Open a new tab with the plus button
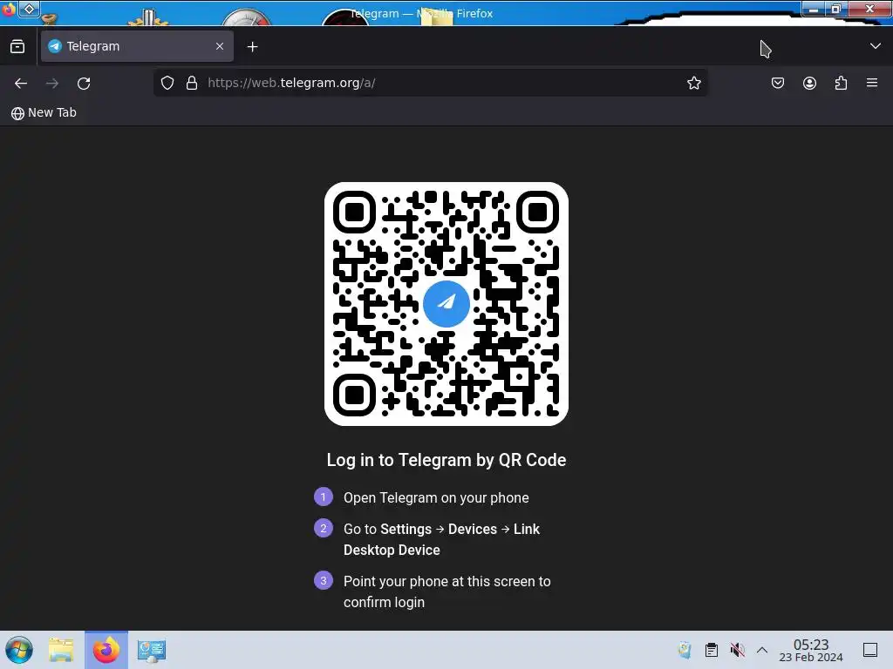Image resolution: width=893 pixels, height=669 pixels. pyautogui.click(x=252, y=47)
